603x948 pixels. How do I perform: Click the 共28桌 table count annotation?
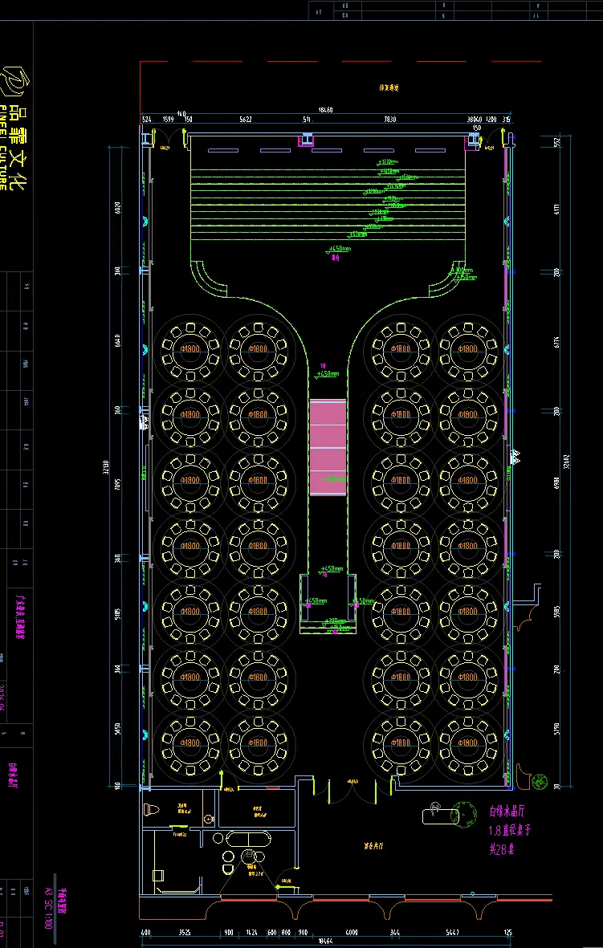pos(501,848)
